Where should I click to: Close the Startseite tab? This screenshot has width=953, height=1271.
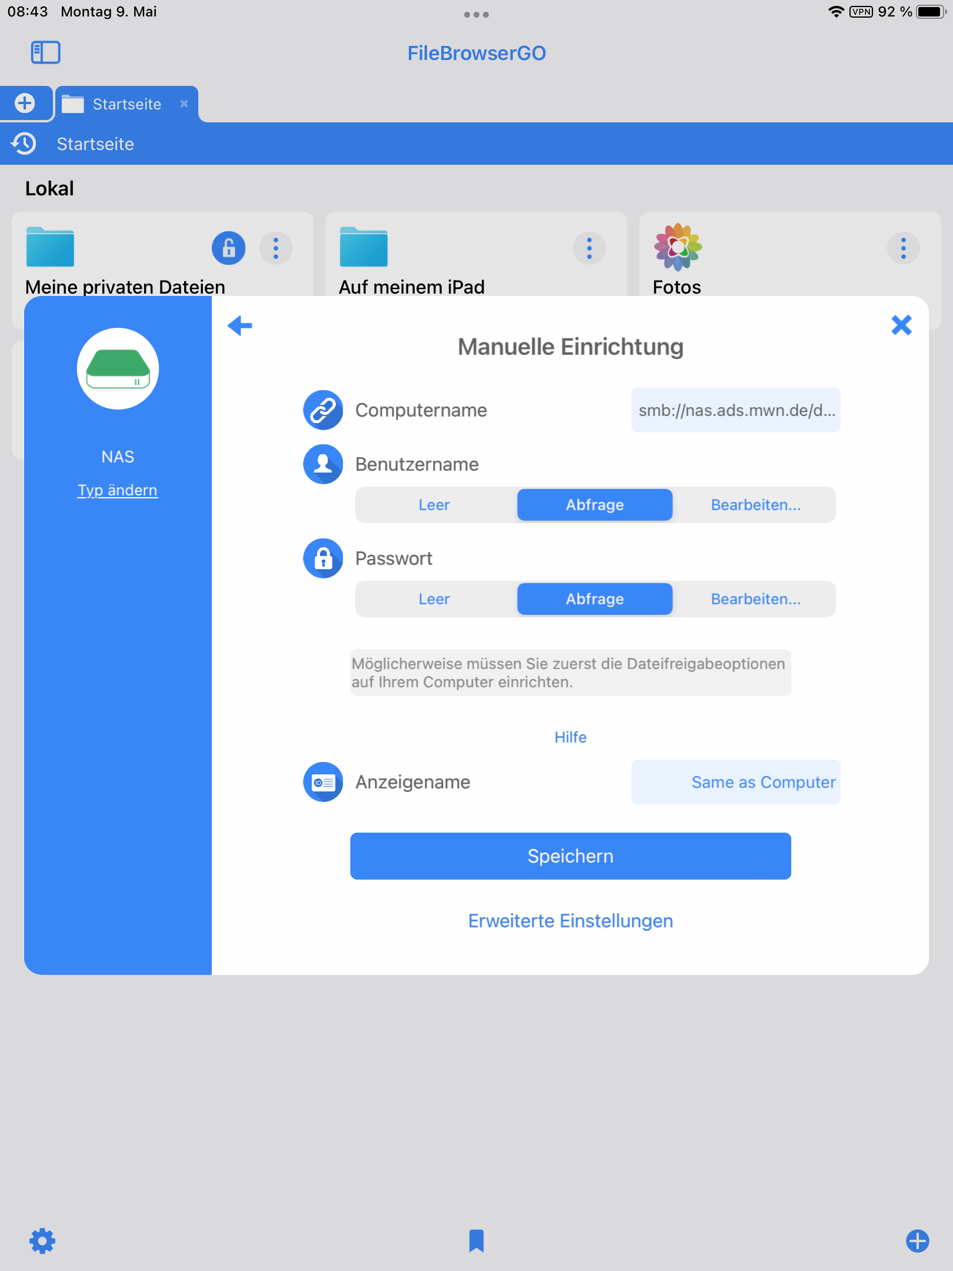(x=184, y=104)
